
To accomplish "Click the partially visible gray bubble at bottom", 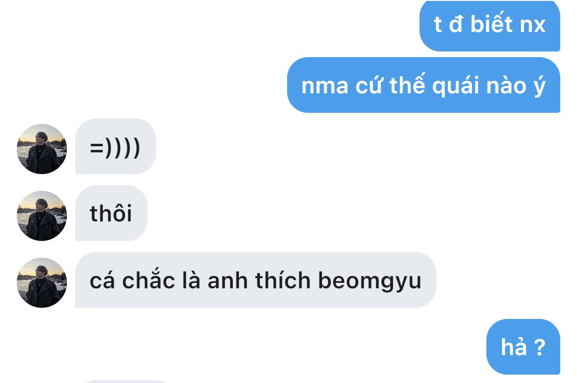I will [126, 382].
